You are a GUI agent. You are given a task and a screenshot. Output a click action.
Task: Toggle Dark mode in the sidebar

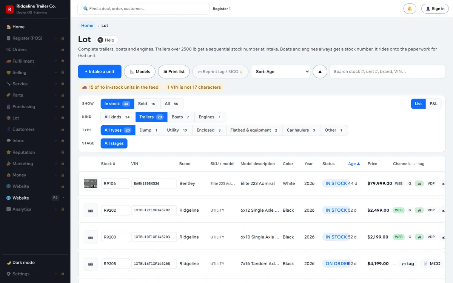click(x=35, y=262)
